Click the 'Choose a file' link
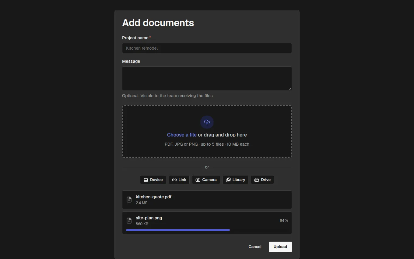Viewport: 414px width, 259px height. [x=182, y=135]
